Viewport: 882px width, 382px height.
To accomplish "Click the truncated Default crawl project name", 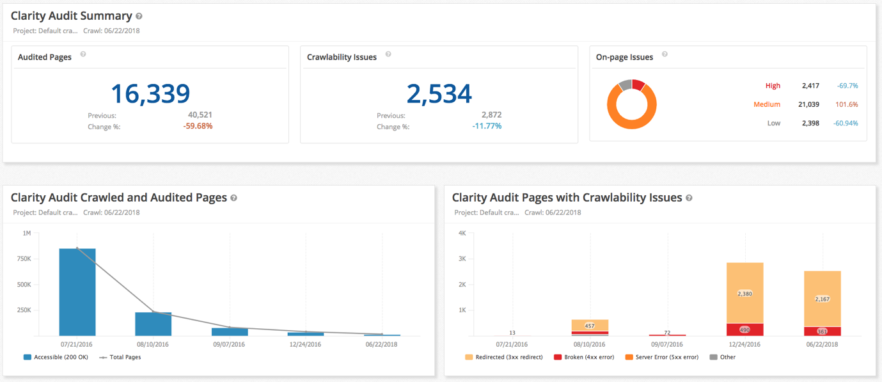I will [45, 30].
